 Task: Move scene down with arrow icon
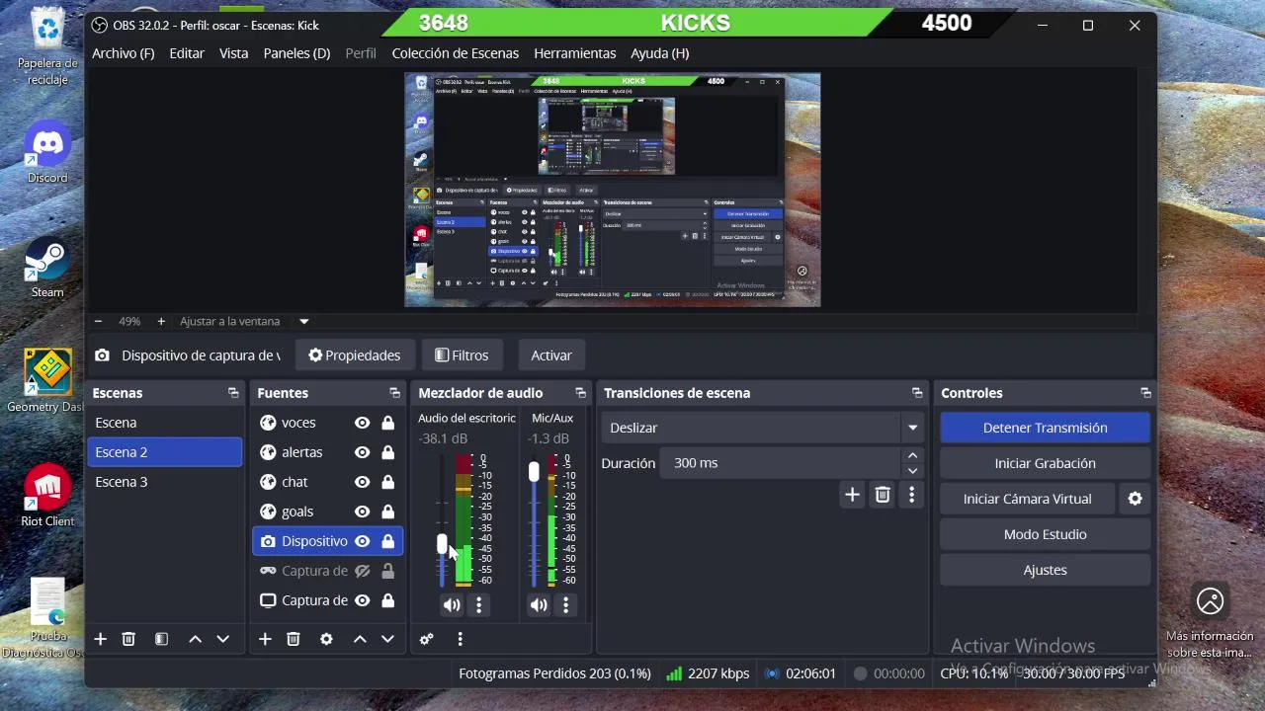pos(223,639)
